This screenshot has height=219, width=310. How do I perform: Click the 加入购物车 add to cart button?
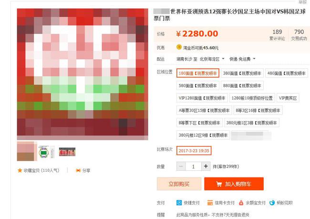coord(234,184)
